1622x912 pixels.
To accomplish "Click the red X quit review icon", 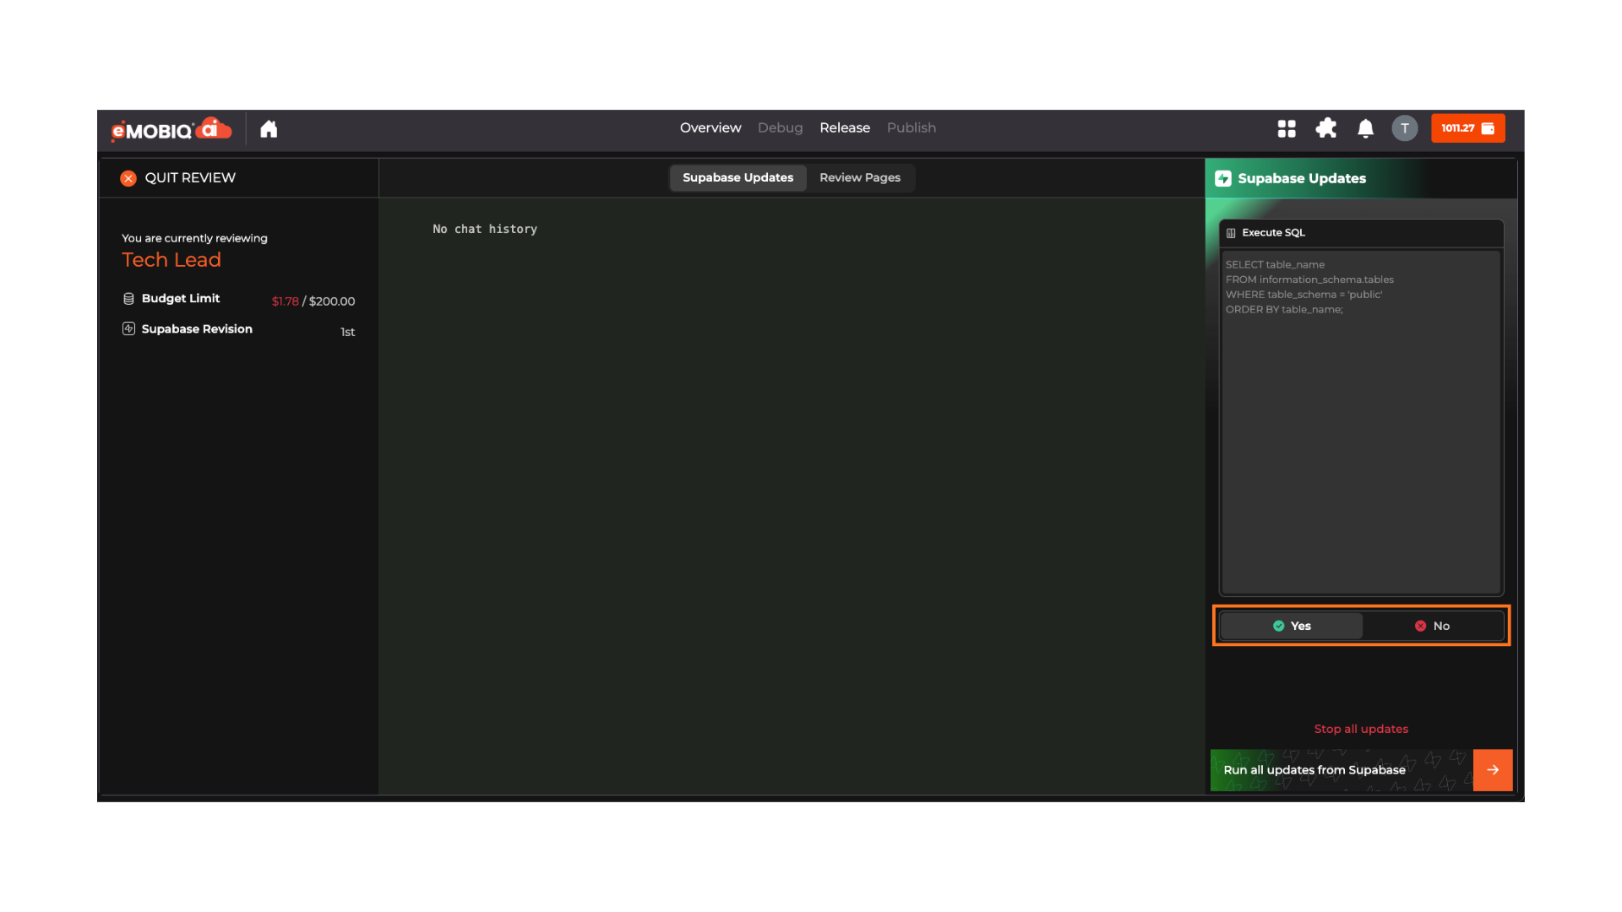I will (128, 178).
